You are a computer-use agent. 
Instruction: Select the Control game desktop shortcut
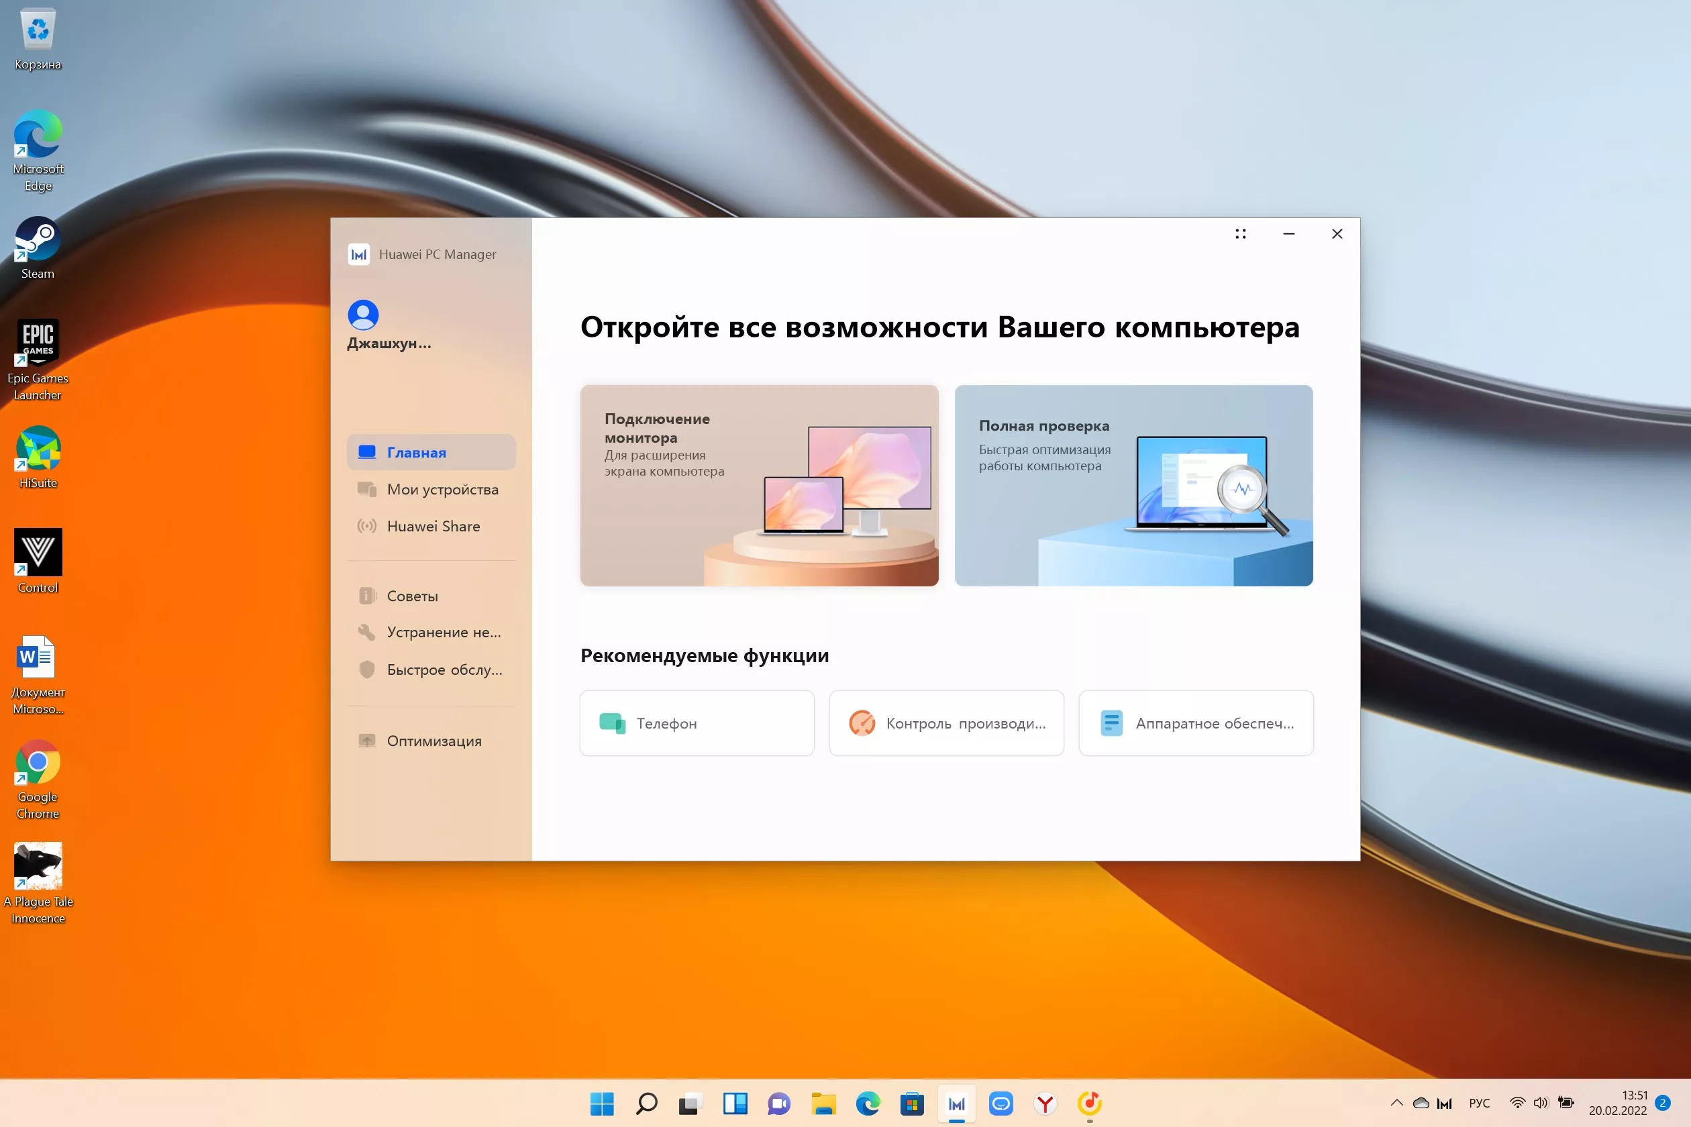(x=38, y=562)
